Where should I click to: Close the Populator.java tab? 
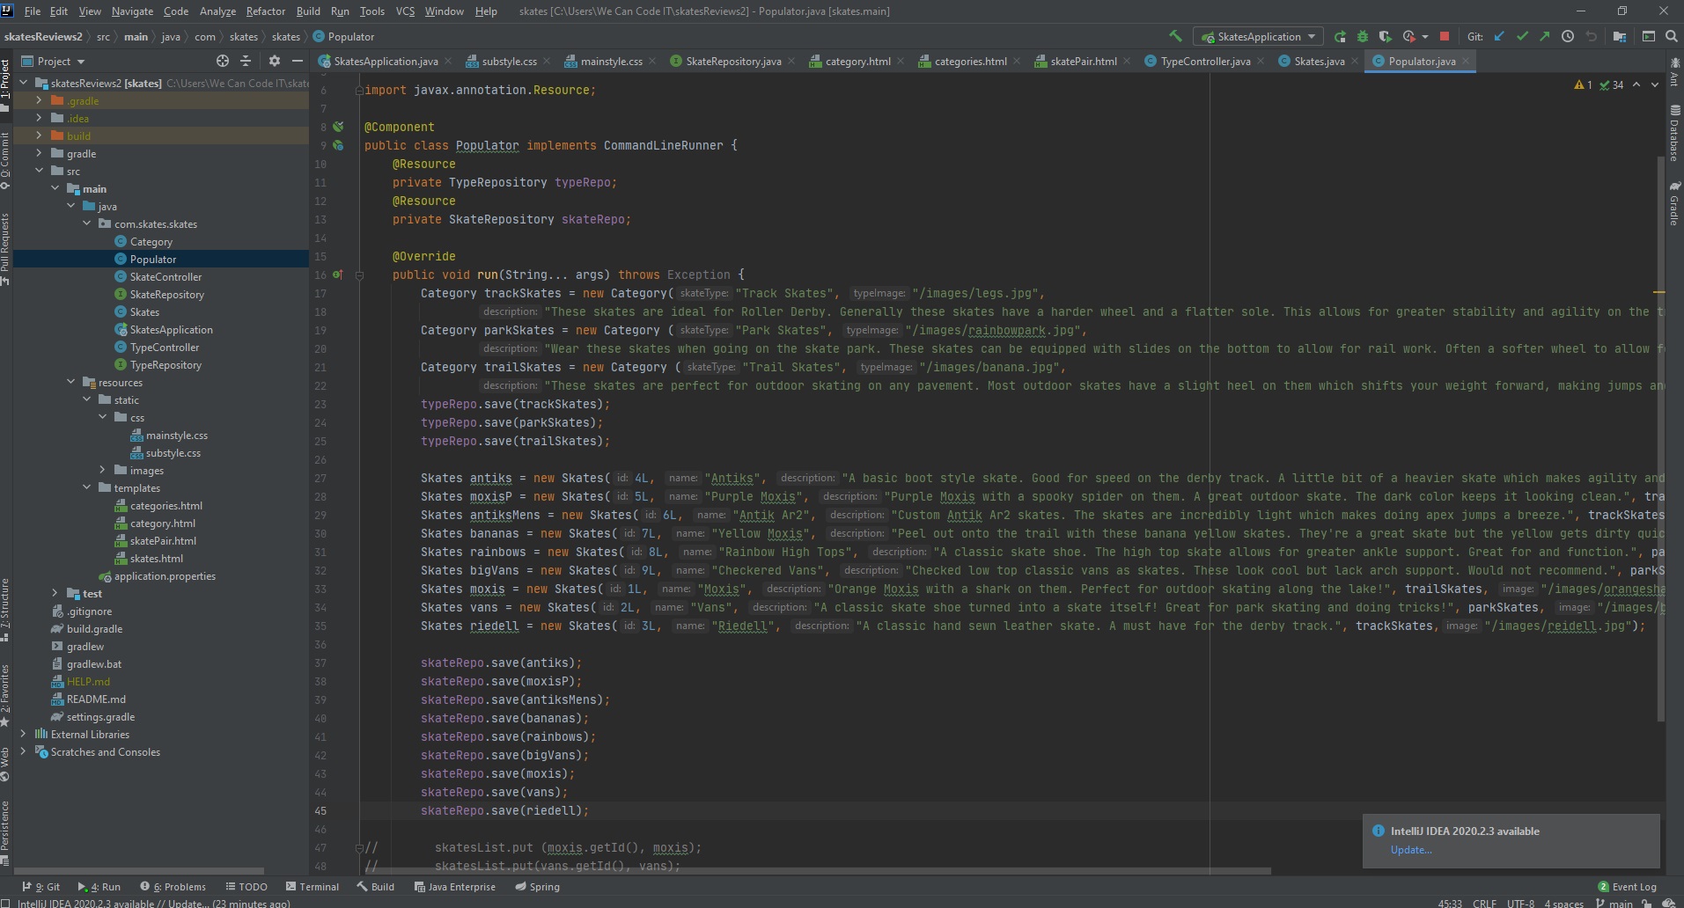[1466, 61]
